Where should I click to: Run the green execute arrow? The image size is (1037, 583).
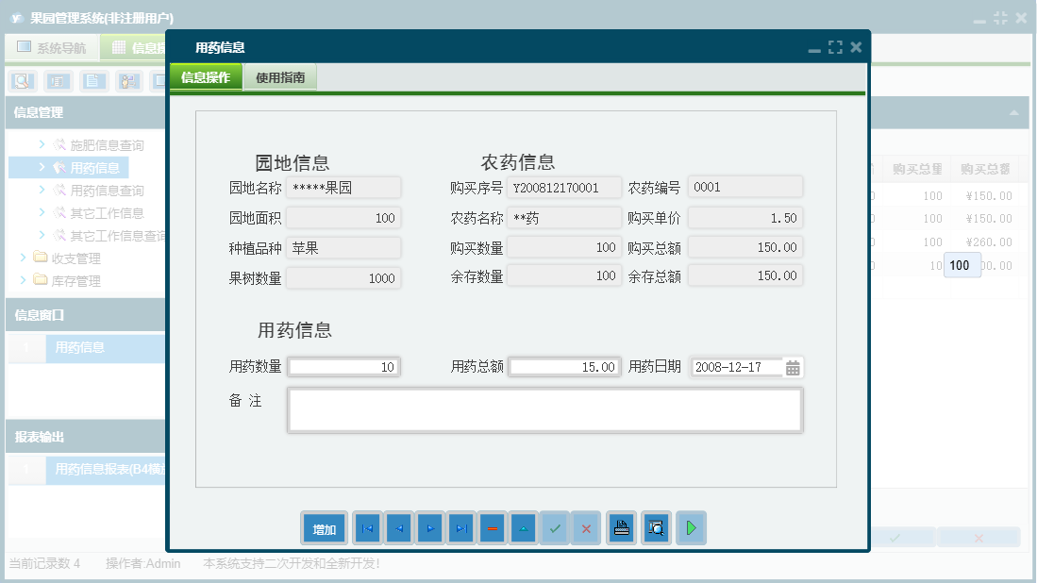click(691, 528)
